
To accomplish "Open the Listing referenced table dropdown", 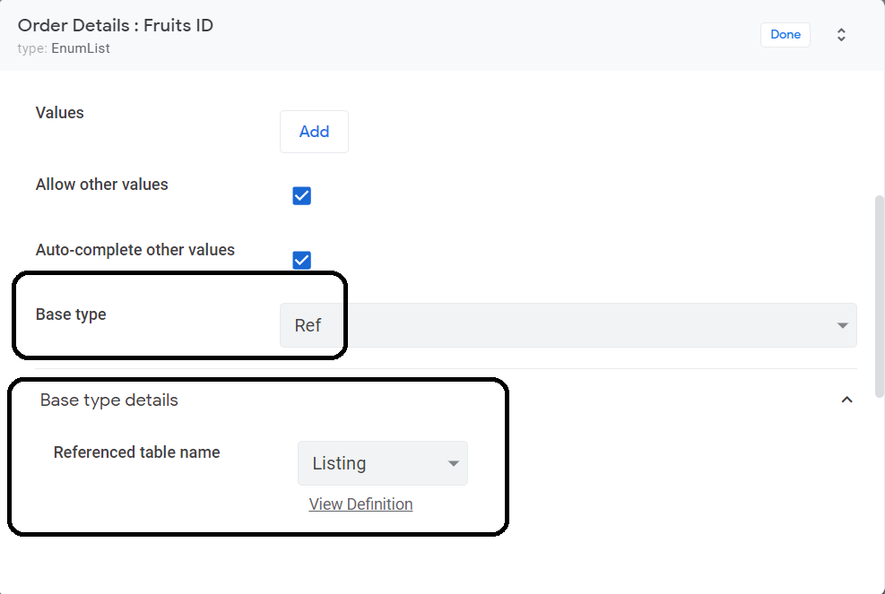I will click(x=383, y=463).
